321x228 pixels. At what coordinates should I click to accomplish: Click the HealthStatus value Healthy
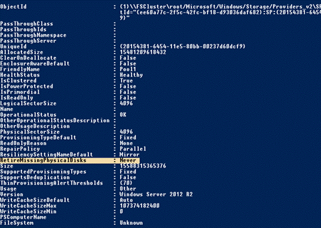coord(132,75)
